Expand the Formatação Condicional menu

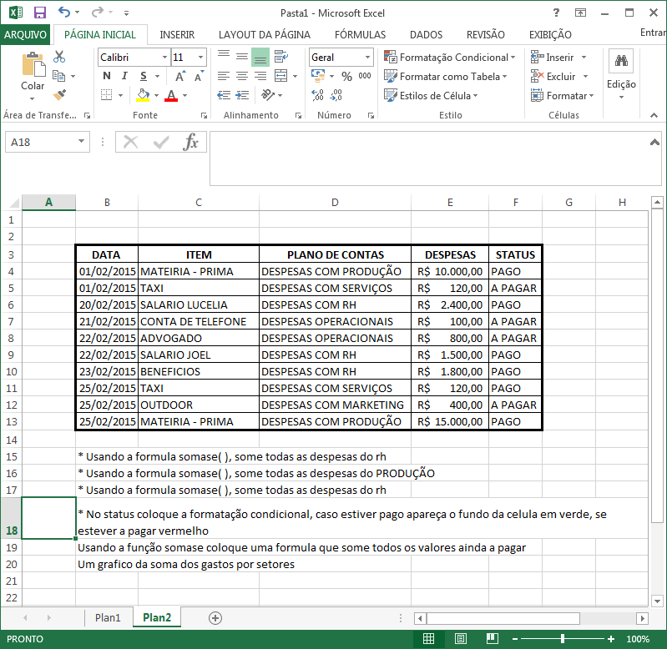[x=450, y=57]
